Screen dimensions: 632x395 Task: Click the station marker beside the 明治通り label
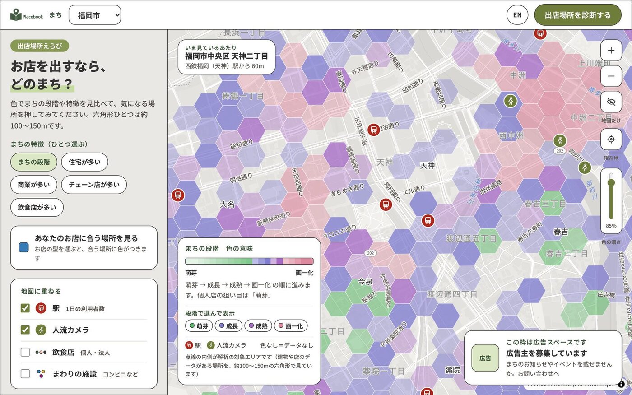click(x=373, y=130)
